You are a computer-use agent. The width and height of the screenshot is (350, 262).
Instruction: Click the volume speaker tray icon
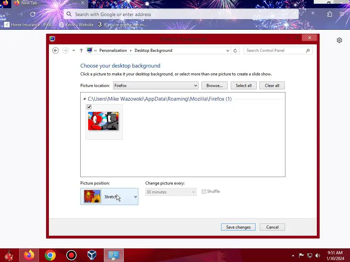[x=318, y=255]
